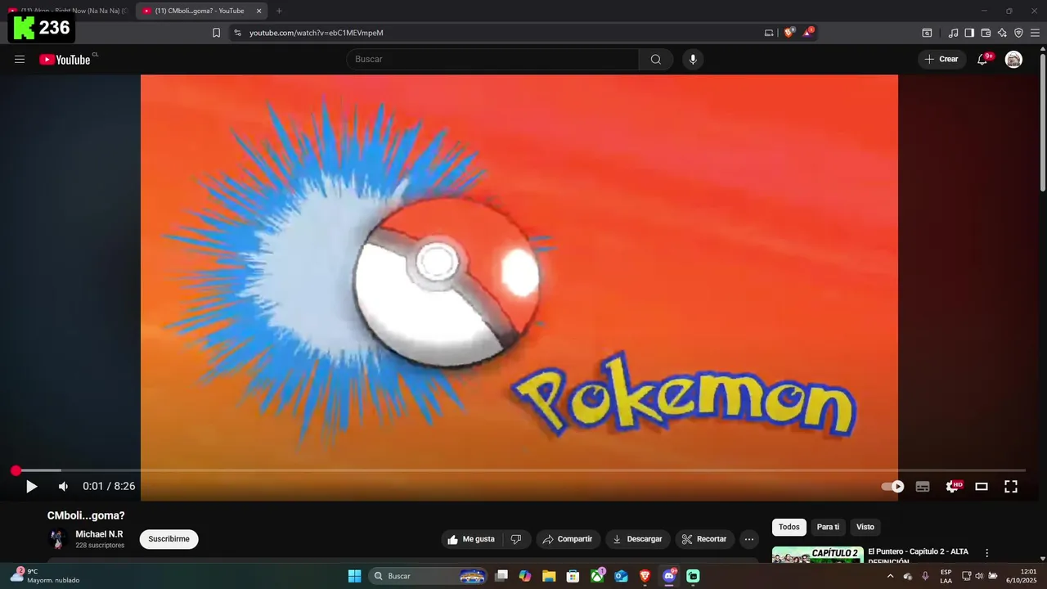Toggle the browser sidebar panel
Viewport: 1047px width, 589px height.
pos(969,33)
